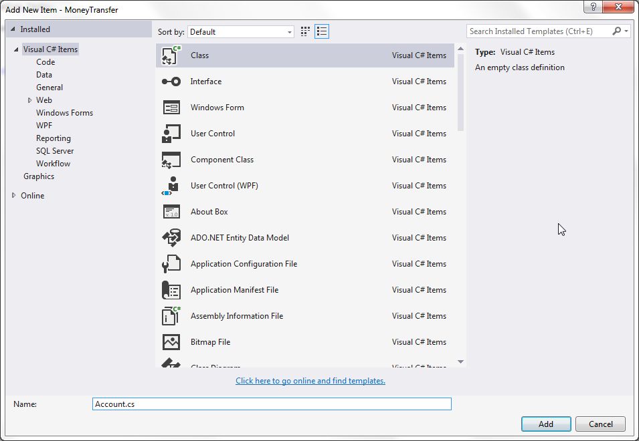Select the Code category

(45, 62)
